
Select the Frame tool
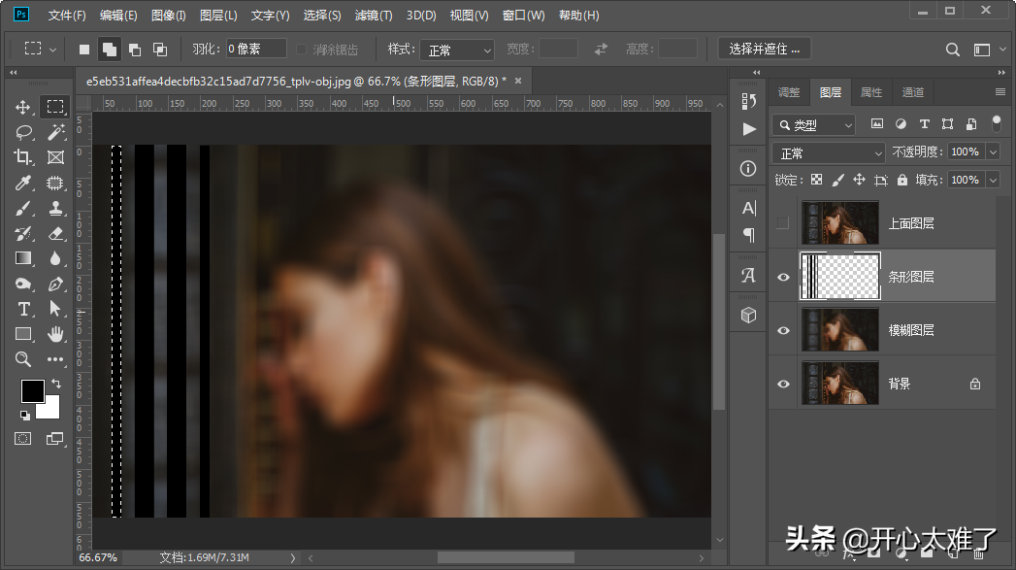(55, 157)
